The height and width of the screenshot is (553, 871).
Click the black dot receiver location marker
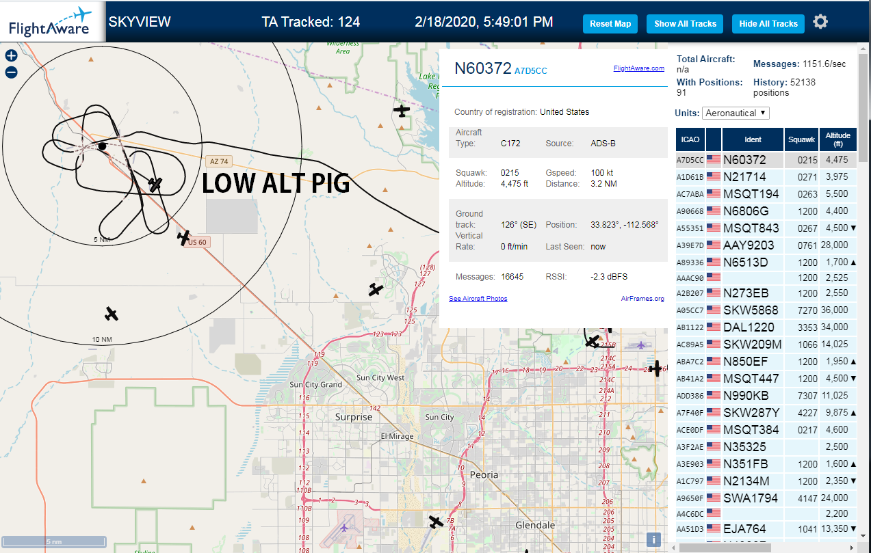pos(101,146)
